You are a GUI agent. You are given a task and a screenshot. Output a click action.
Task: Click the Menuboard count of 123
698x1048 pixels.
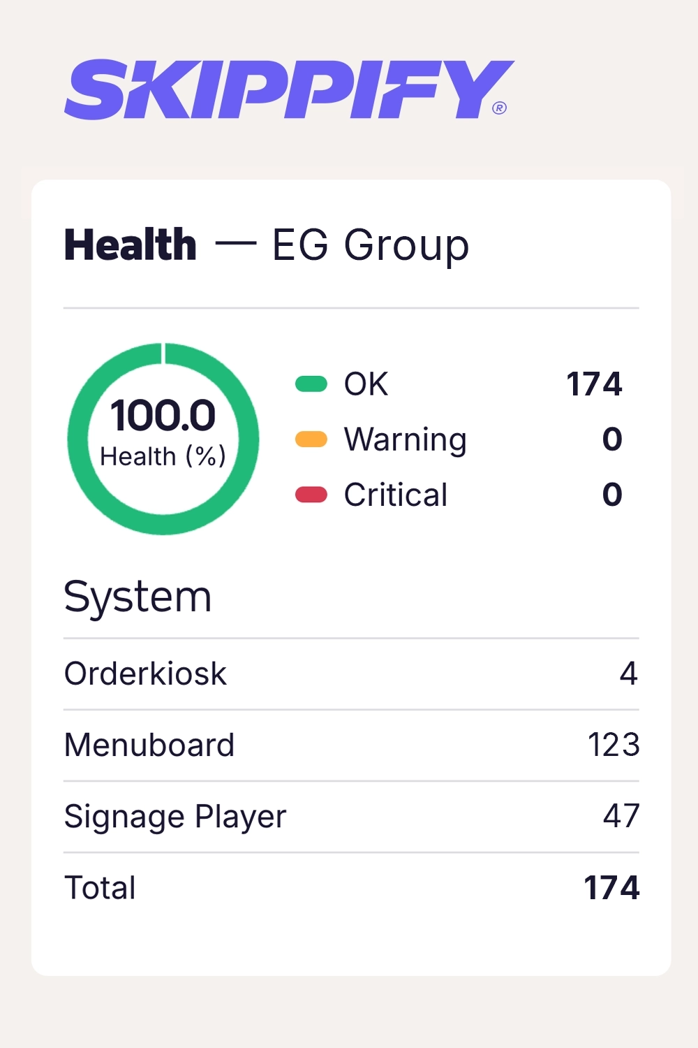614,745
